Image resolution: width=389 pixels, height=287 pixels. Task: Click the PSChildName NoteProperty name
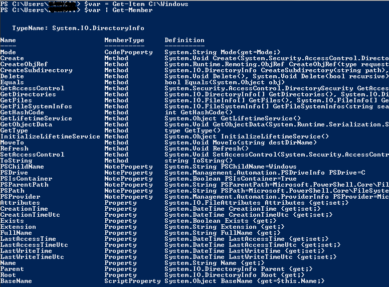tap(22, 167)
